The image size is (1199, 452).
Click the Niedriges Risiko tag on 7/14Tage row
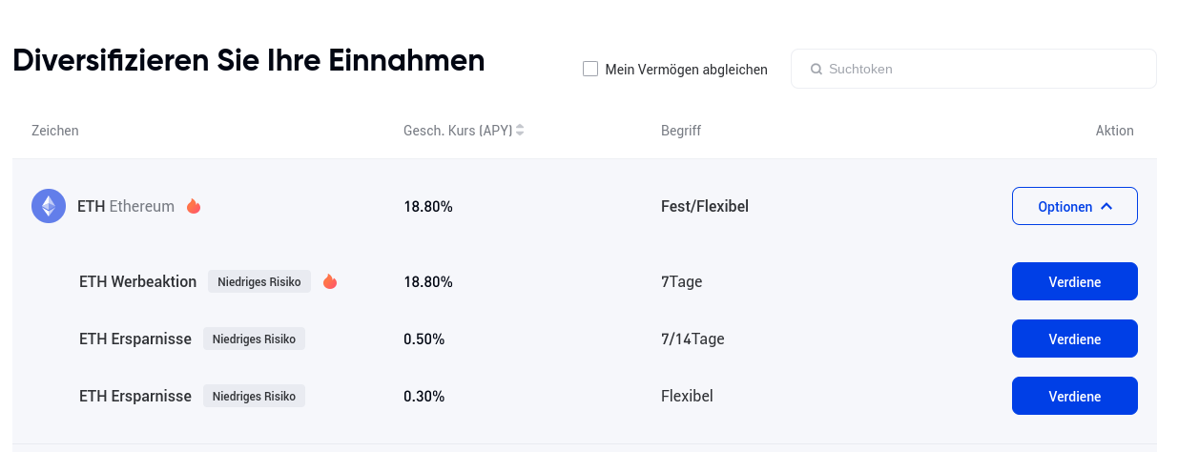tap(254, 339)
